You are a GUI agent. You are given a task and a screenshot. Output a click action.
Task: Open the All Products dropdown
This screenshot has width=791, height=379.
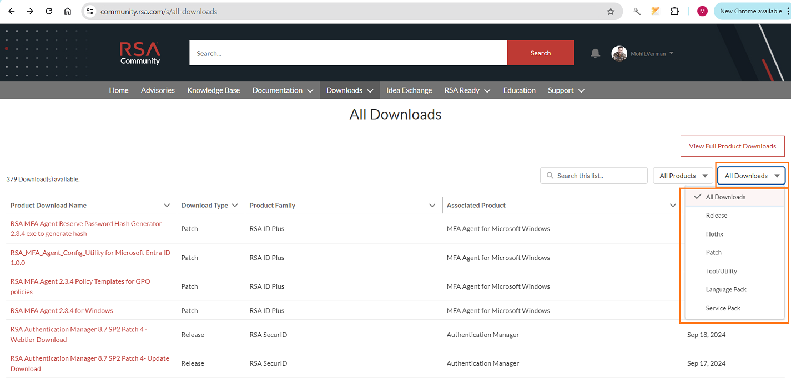pos(683,175)
